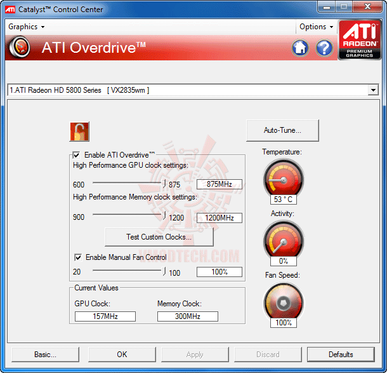
Task: Close the Catalyst Control Center window
Action: tap(367, 7)
